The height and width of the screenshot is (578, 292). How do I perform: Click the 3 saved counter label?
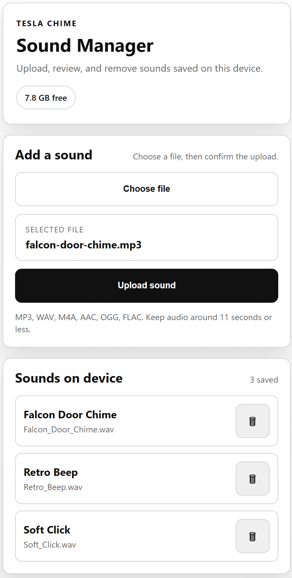[264, 380]
